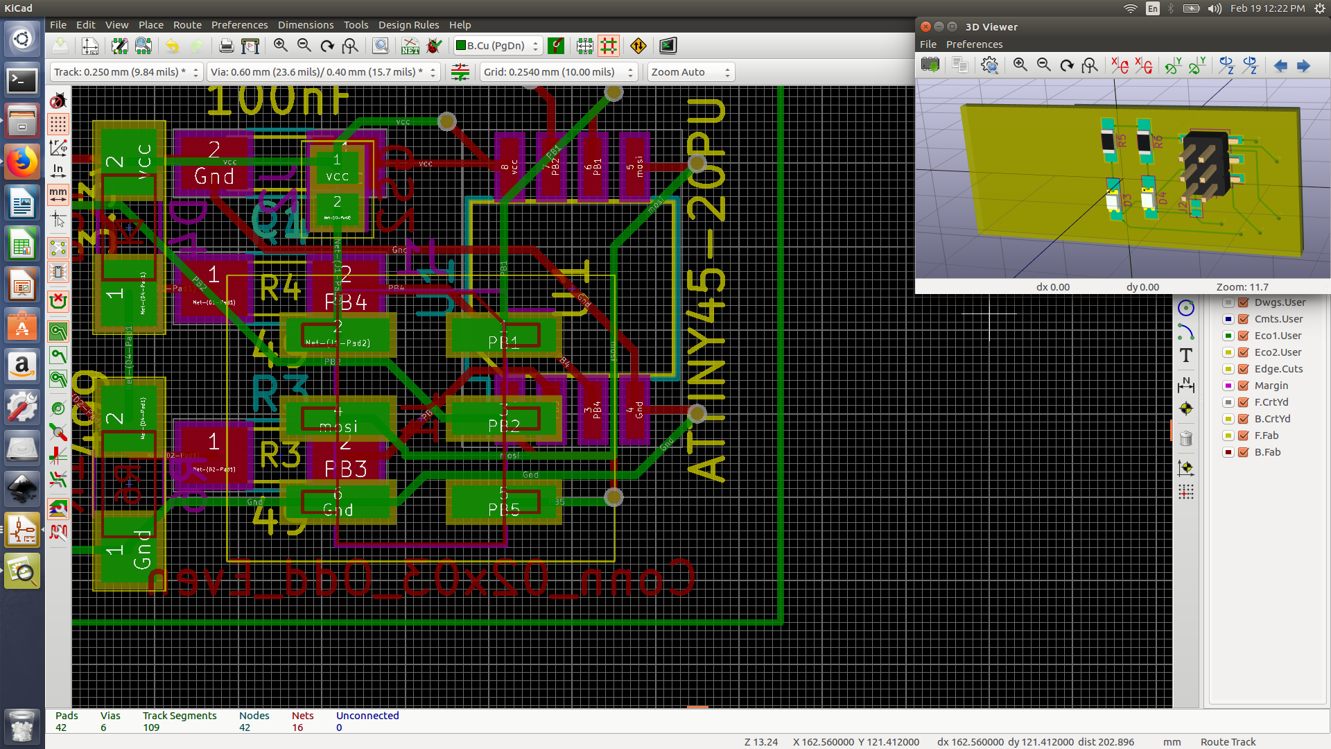This screenshot has width=1331, height=749.
Task: Zoom out on the PCB canvas
Action: point(304,46)
